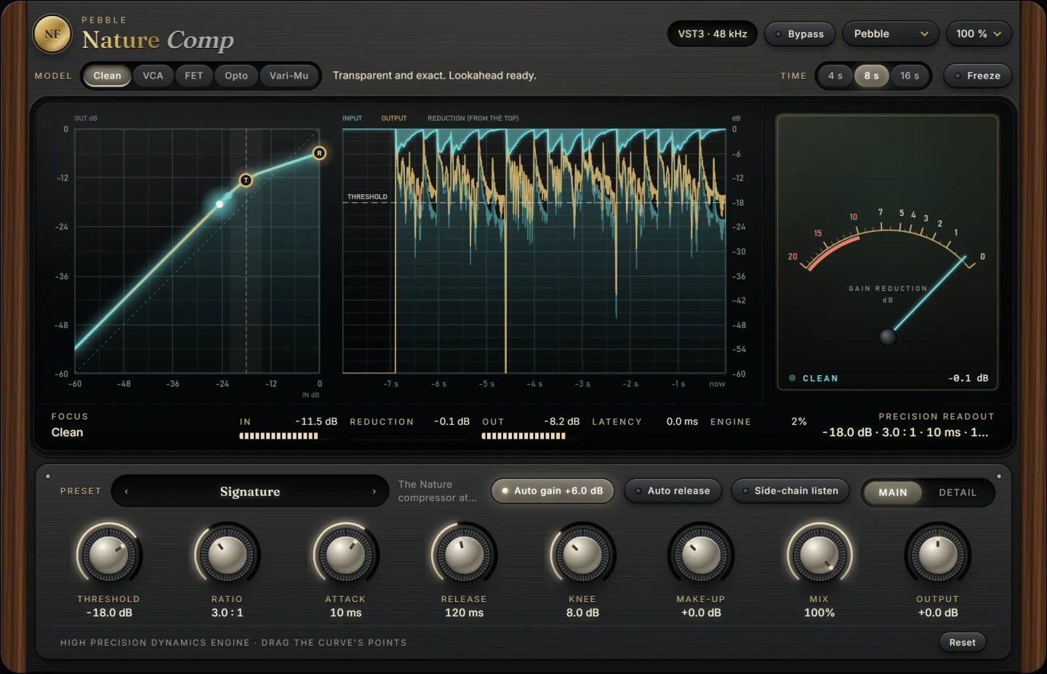Open the MAIN controls tab

tap(892, 492)
